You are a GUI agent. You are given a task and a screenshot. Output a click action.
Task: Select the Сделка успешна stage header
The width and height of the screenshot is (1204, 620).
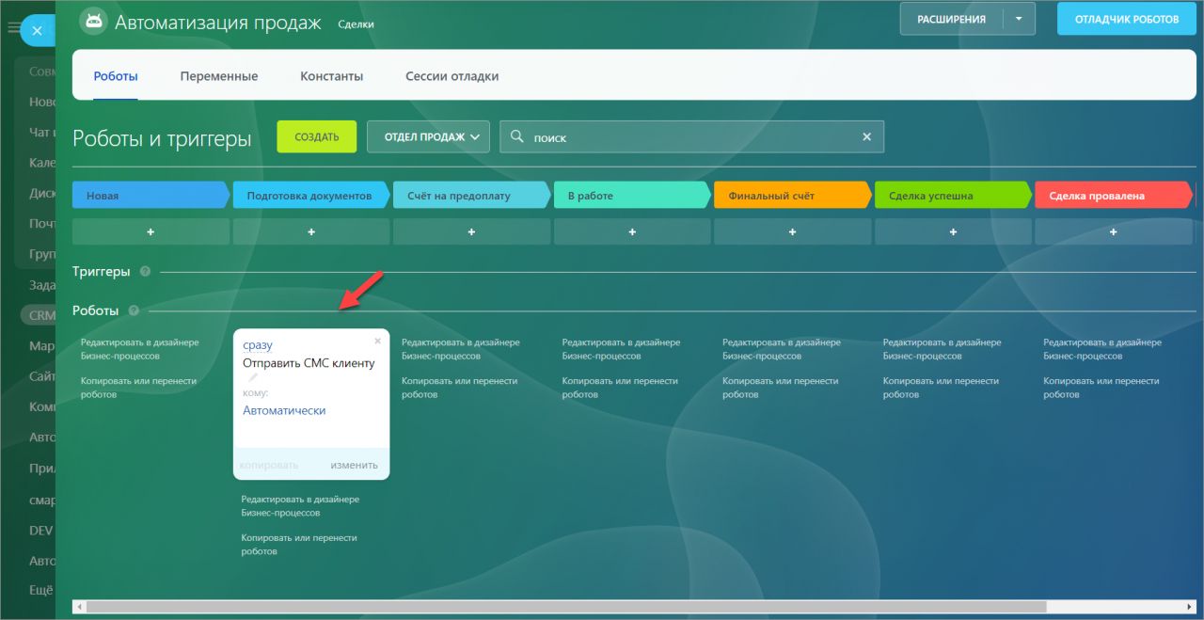coord(953,196)
